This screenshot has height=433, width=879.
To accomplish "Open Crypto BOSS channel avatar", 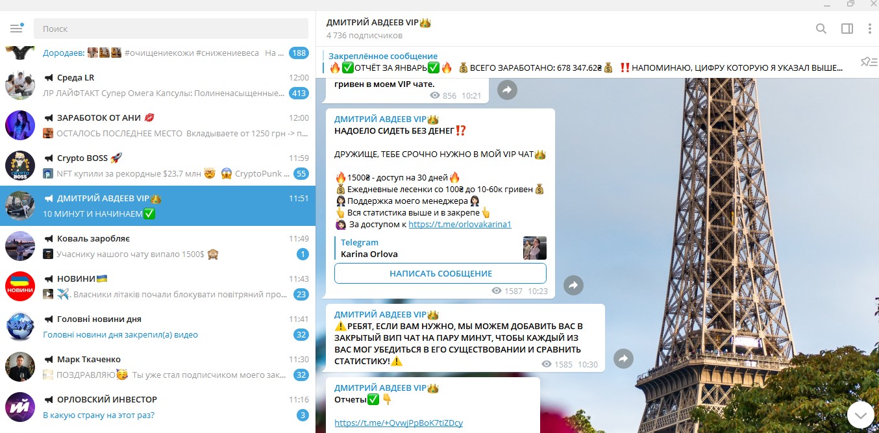I will click(20, 166).
